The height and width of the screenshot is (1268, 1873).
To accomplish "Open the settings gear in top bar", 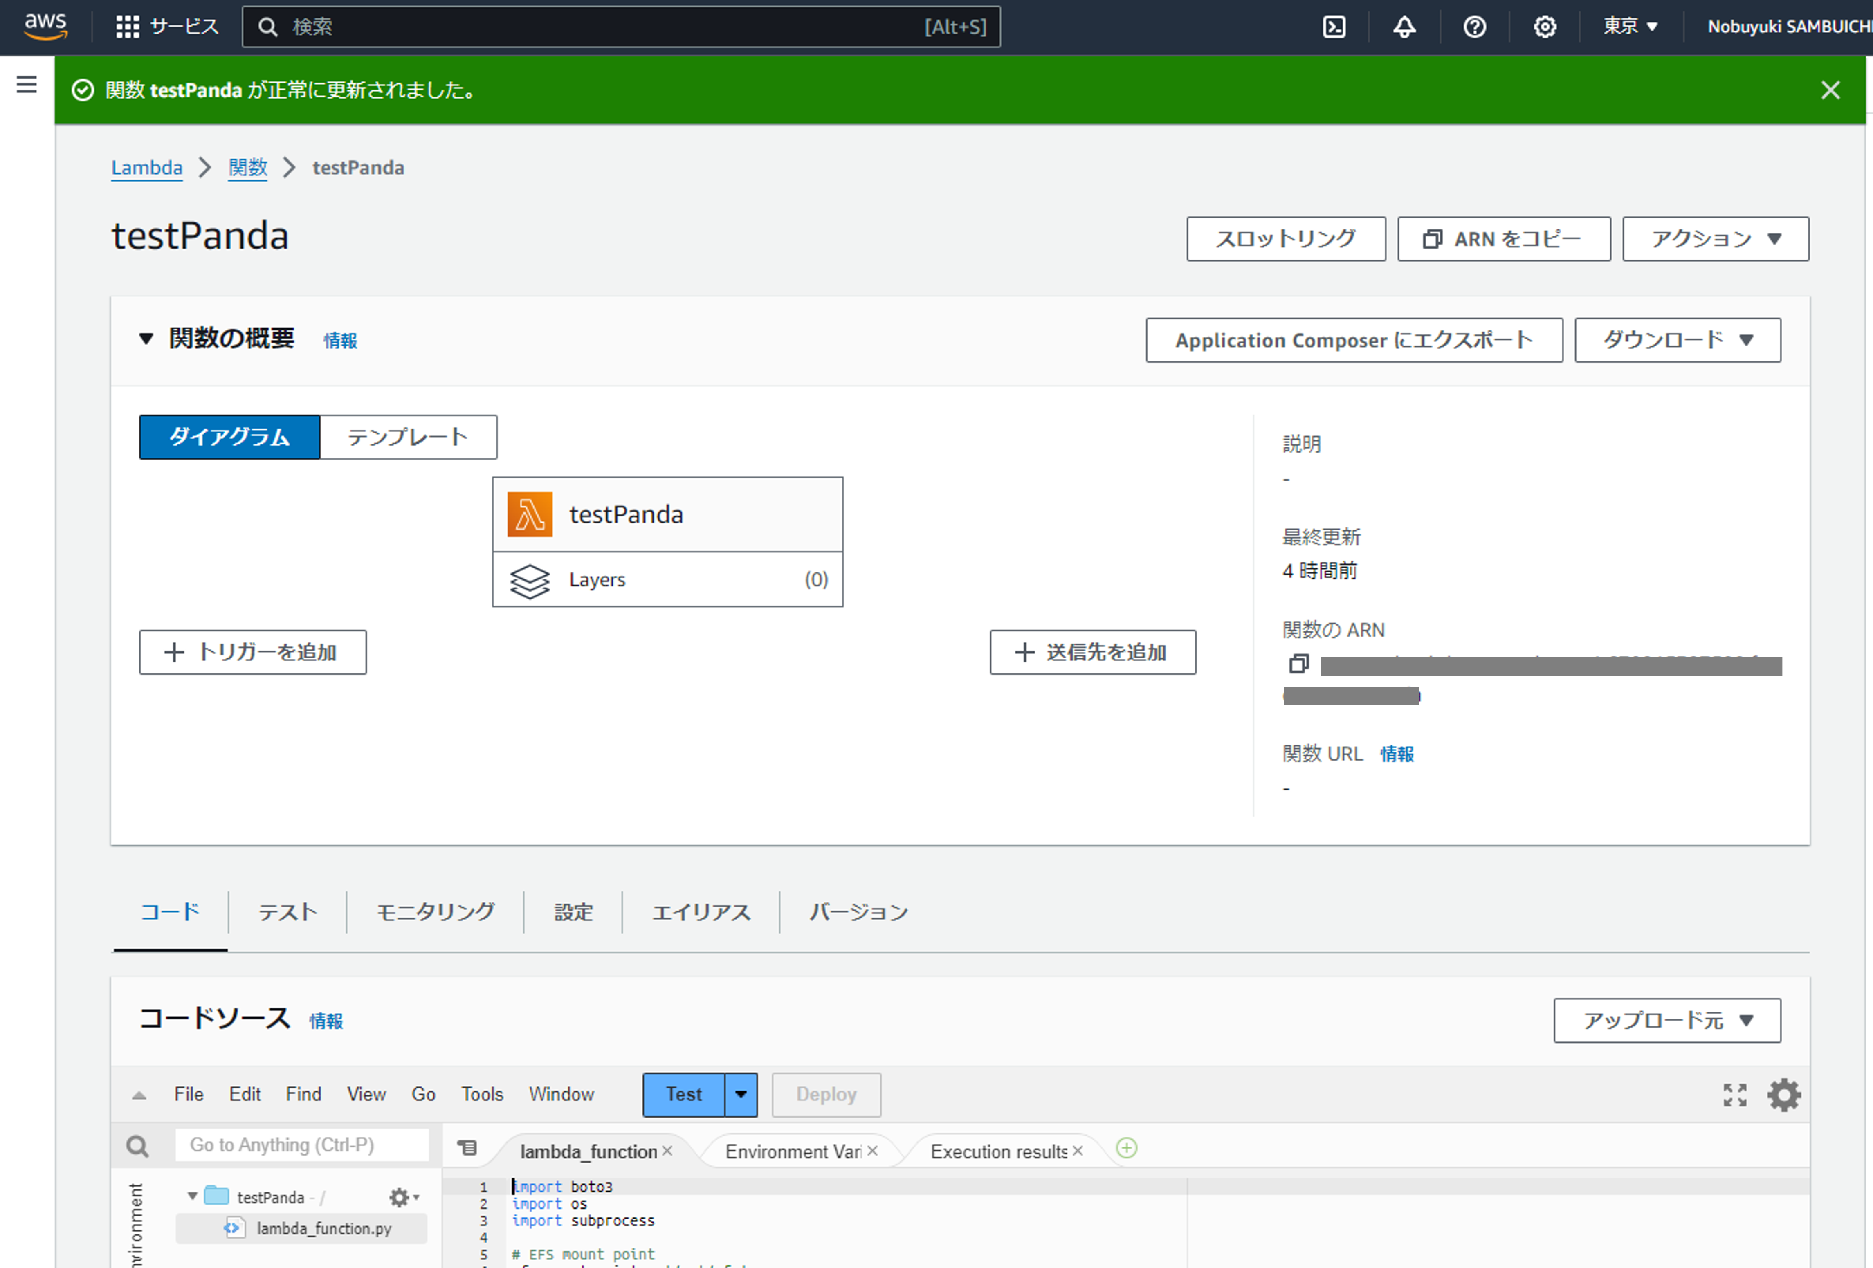I will (1544, 27).
